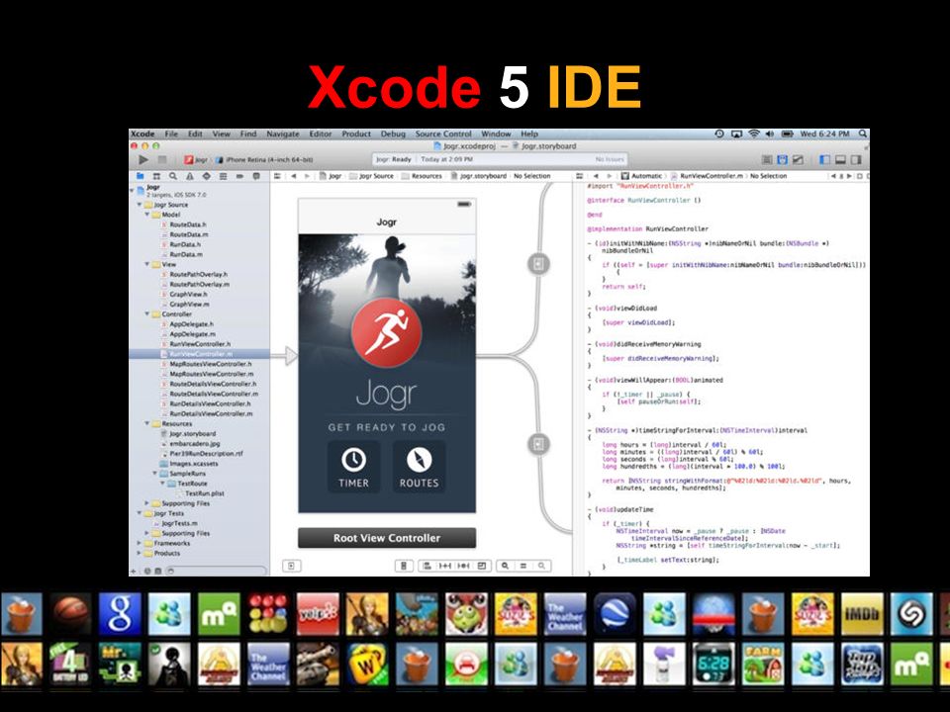
Task: Go back in the assistant editor history
Action: click(x=596, y=176)
